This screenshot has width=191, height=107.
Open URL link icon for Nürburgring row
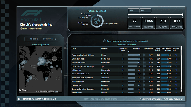click(176, 70)
